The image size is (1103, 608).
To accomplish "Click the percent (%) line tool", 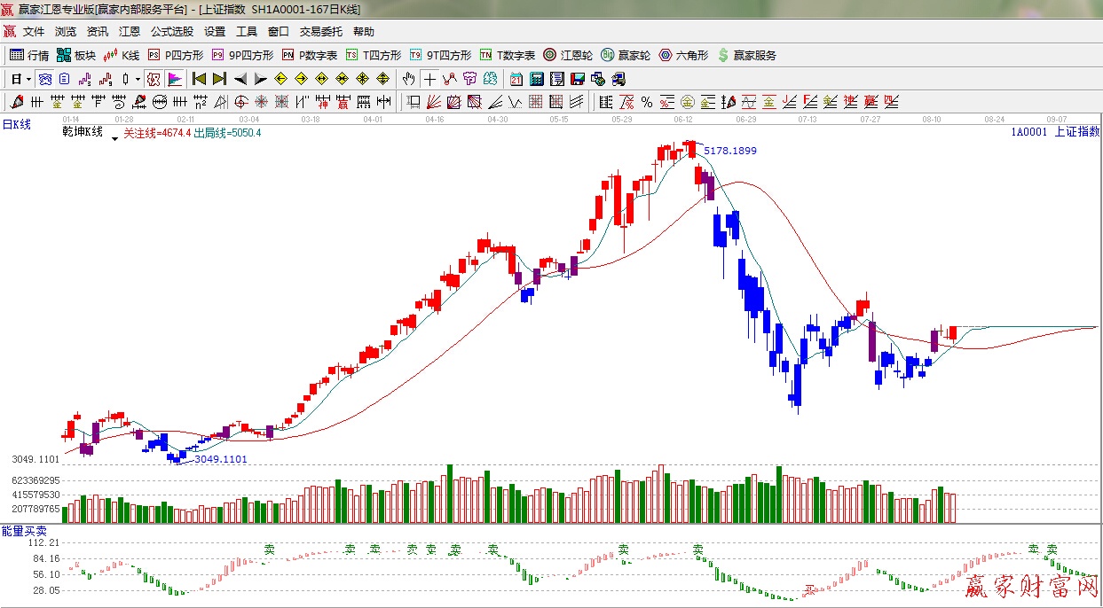I will pos(647,102).
